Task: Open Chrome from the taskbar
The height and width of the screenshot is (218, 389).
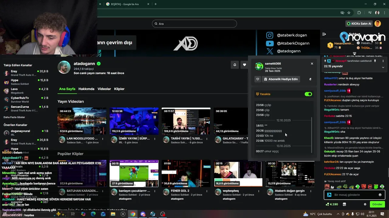Action: 133,214
